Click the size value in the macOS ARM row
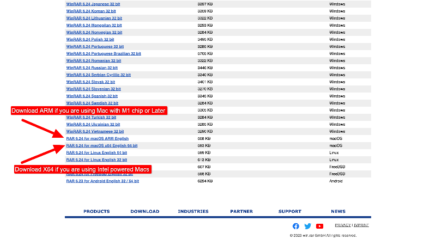The height and width of the screenshot is (239, 436). (x=204, y=138)
